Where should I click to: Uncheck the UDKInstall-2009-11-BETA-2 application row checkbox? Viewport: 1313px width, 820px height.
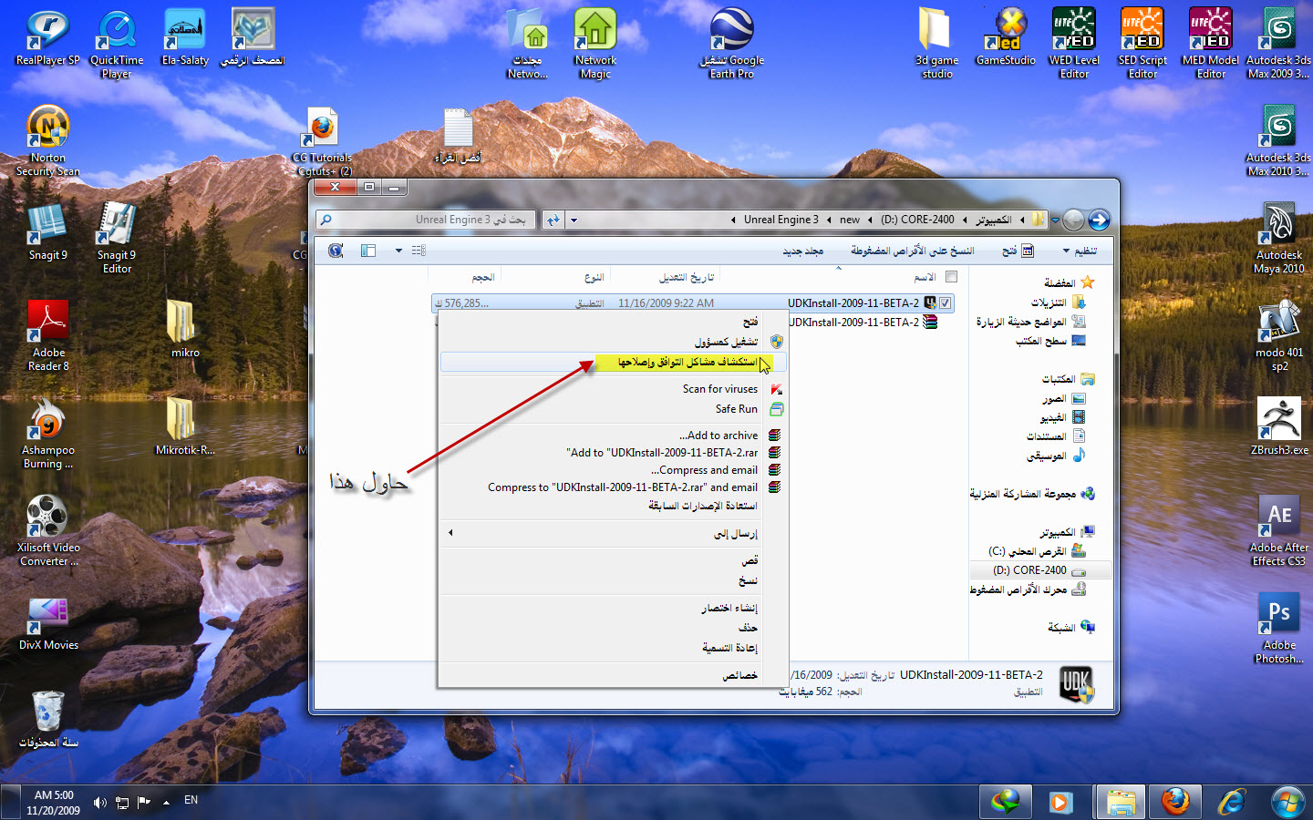coord(946,302)
